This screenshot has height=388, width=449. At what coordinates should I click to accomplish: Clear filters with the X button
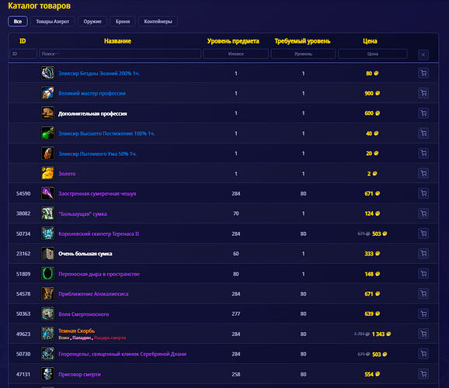tap(423, 54)
